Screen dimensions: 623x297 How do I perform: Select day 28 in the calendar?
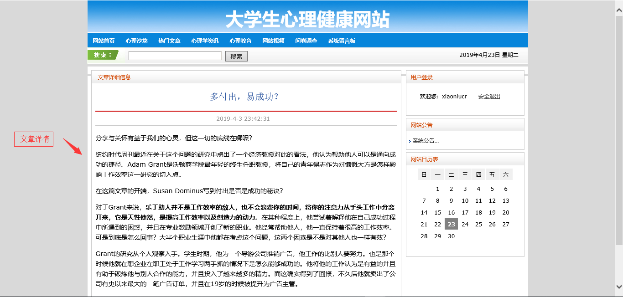tap(424, 236)
